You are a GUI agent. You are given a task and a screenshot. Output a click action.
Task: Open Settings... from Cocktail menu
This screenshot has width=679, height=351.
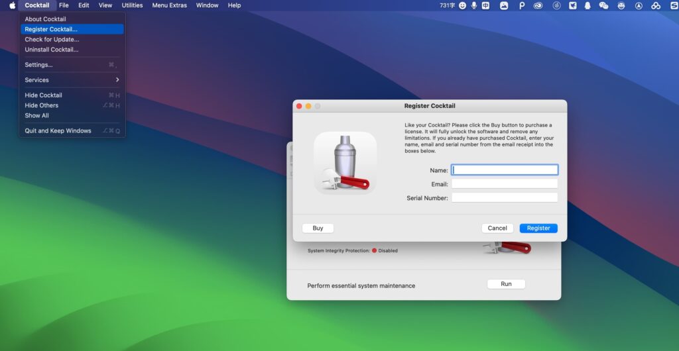click(x=72, y=65)
